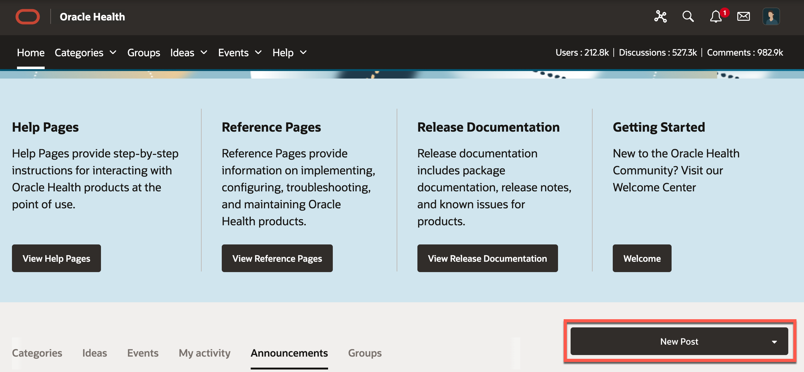This screenshot has width=804, height=372.
Task: Click the Comments : 982.9k stat
Action: (x=745, y=52)
